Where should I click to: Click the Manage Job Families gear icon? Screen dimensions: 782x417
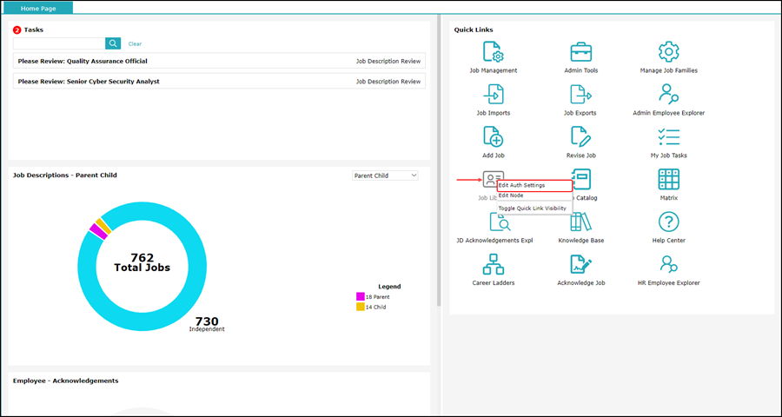(x=669, y=52)
